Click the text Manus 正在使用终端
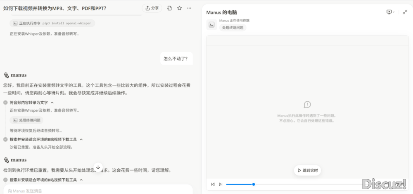The width and height of the screenshot is (413, 194). point(235,21)
